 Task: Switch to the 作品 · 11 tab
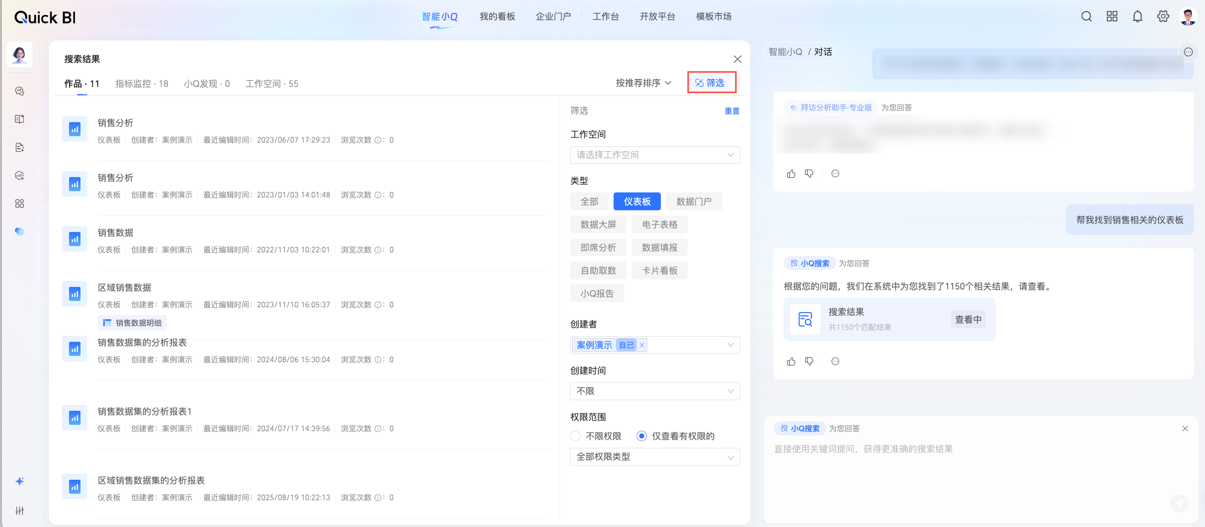click(82, 83)
